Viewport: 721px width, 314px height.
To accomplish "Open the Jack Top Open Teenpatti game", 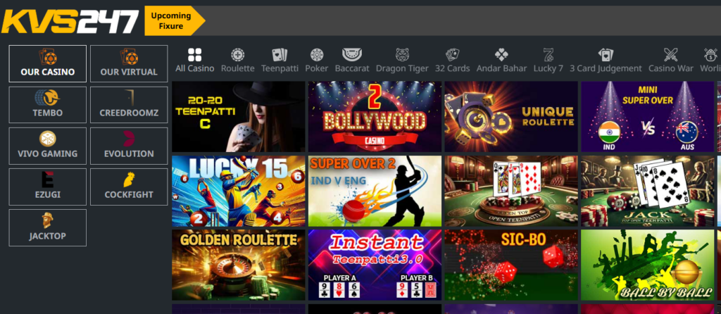I will pyautogui.click(x=648, y=191).
